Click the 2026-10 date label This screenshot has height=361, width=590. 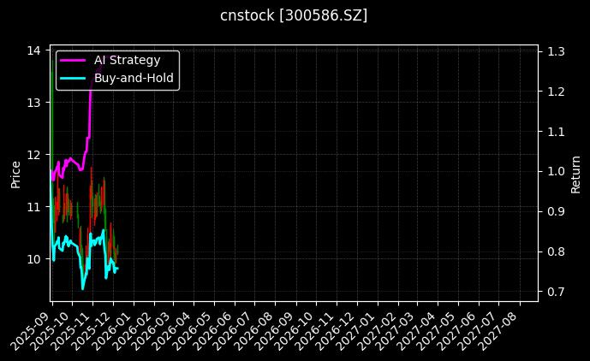tap(295, 331)
